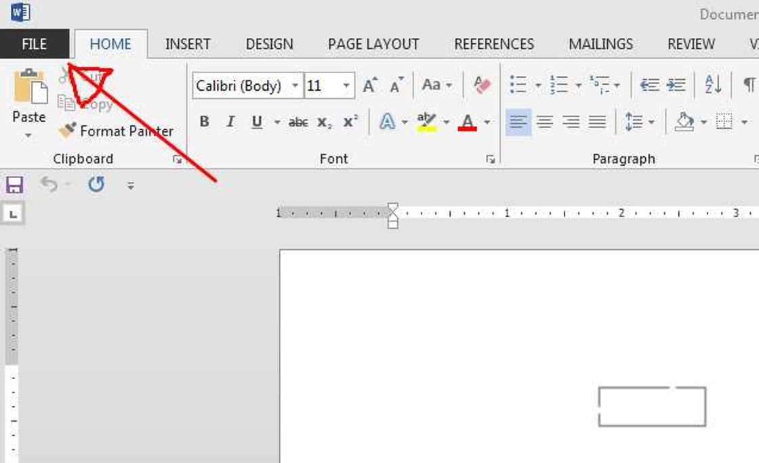Click the tab selector box left of the ruler
This screenshot has width=759, height=463.
tap(14, 215)
